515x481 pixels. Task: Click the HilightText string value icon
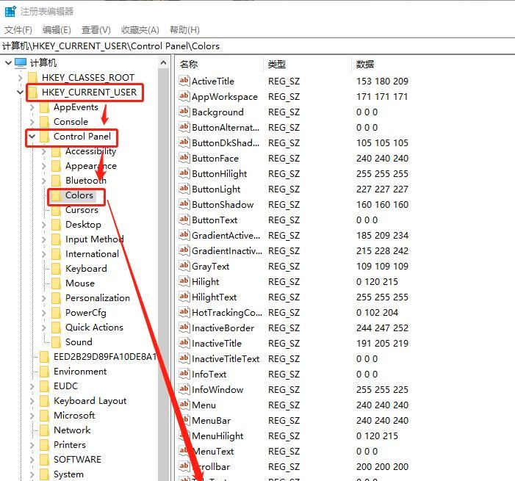[184, 297]
